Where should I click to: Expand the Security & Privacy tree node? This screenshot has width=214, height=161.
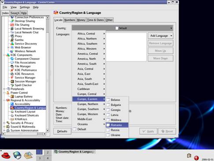click(4, 123)
